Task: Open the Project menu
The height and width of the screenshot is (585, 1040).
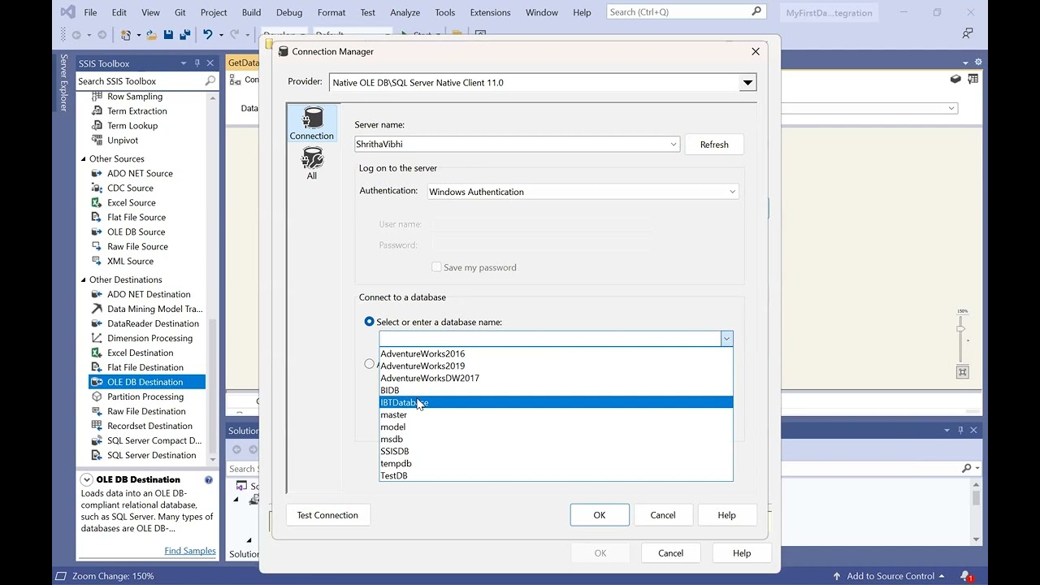Action: point(214,13)
